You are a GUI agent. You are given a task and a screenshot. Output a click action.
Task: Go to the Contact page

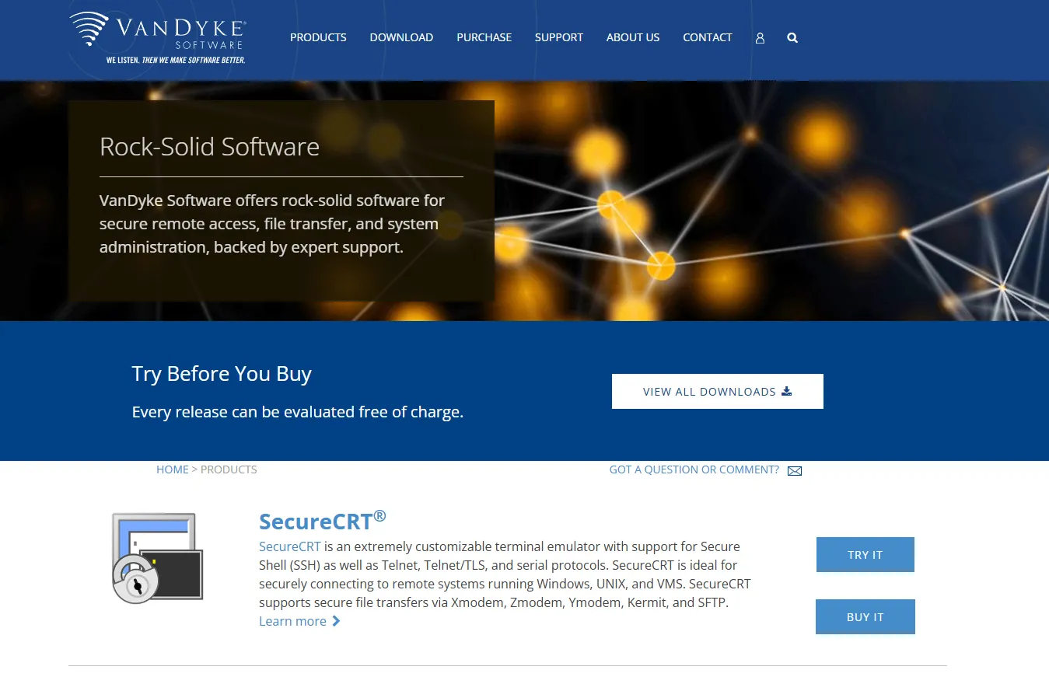tap(708, 37)
